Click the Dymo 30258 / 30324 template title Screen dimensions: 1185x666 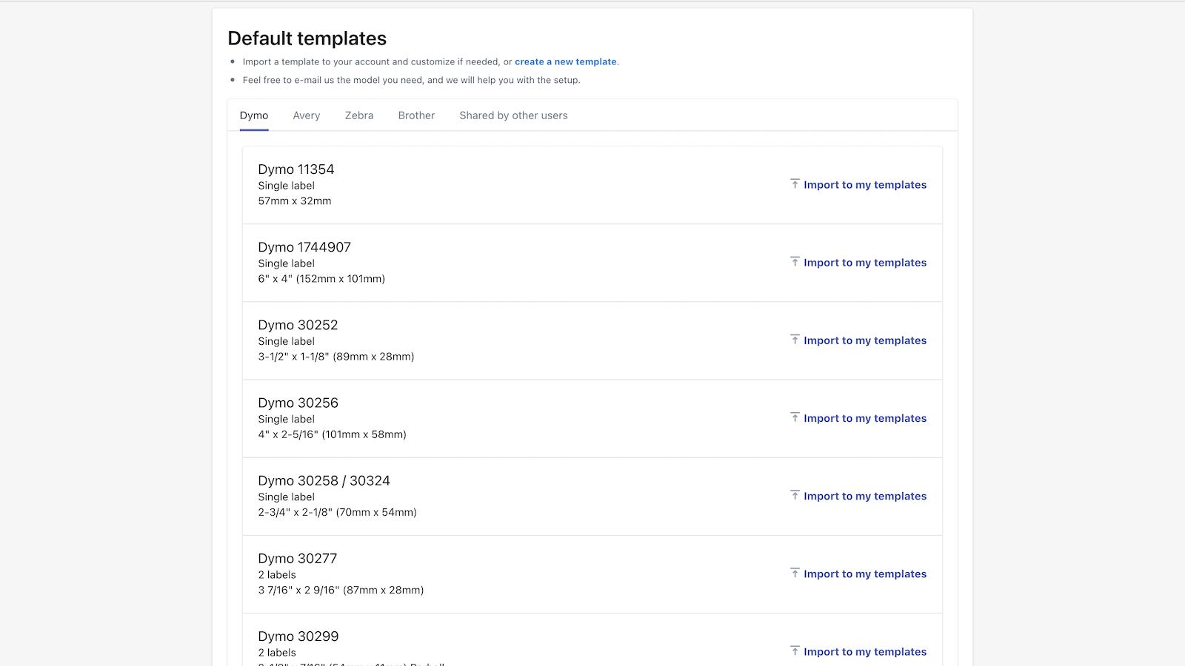pyautogui.click(x=324, y=481)
